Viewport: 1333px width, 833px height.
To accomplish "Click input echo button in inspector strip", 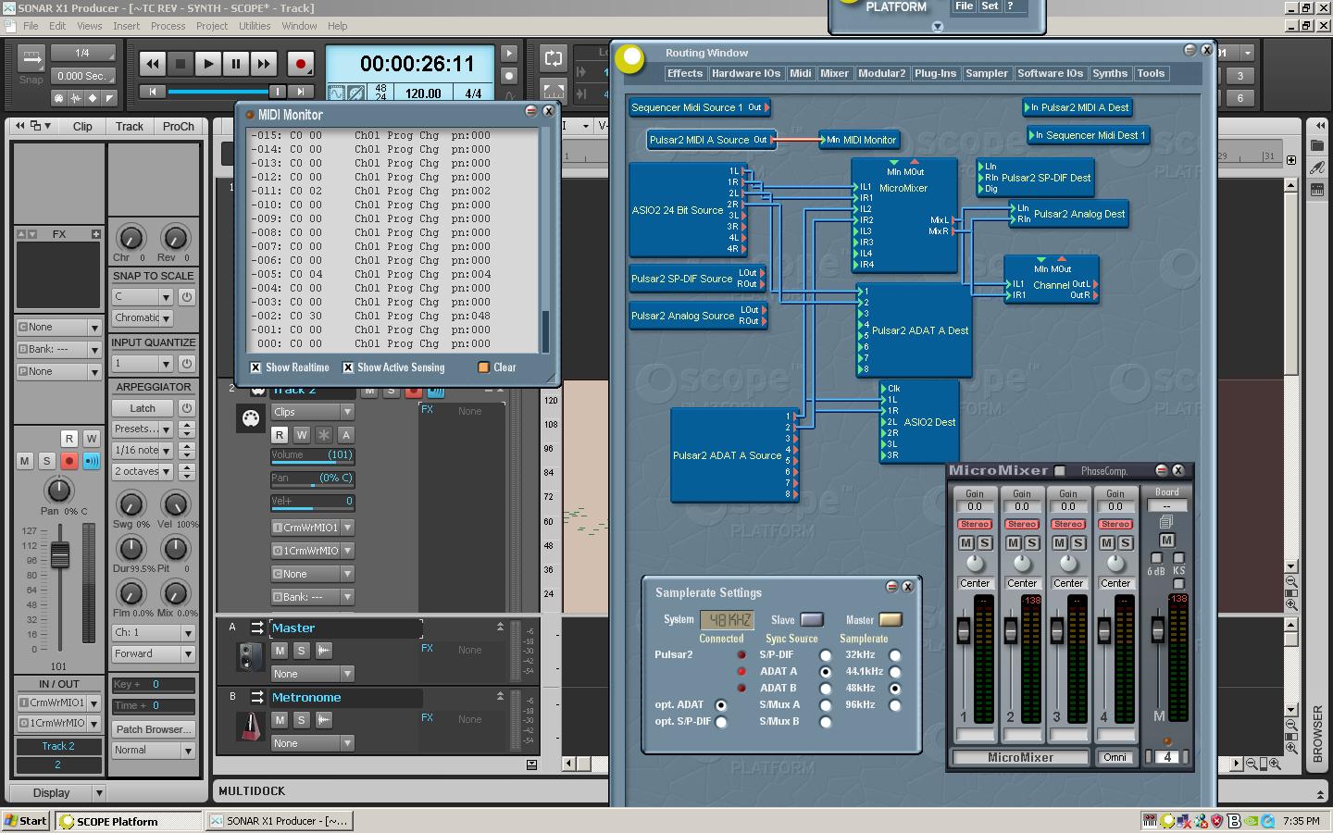I will click(92, 460).
